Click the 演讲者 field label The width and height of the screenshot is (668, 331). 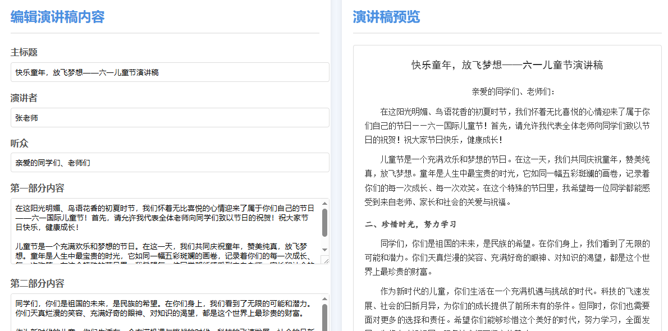24,98
